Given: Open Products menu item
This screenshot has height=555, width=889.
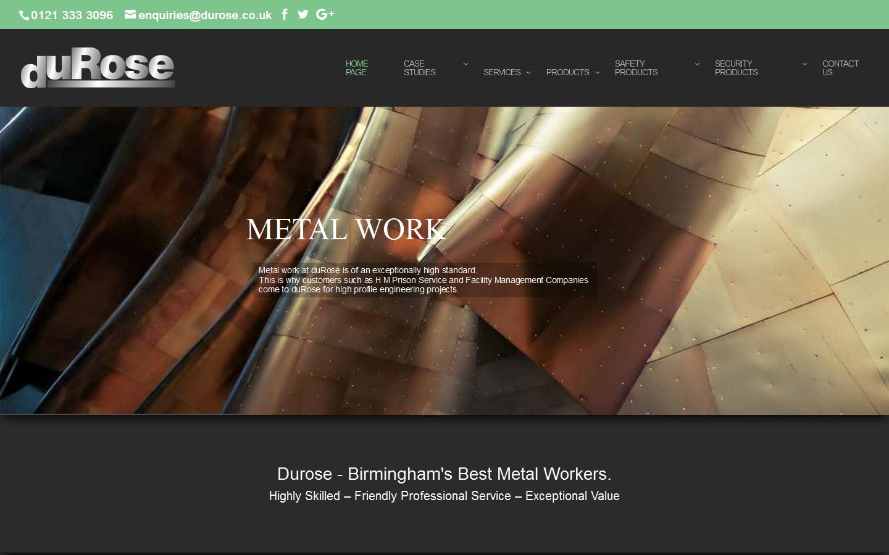Looking at the screenshot, I should click(x=567, y=72).
